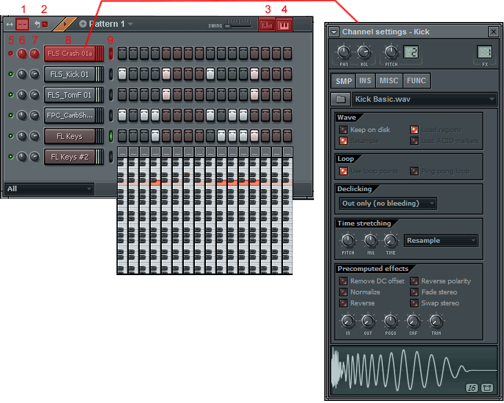Click the precomputed effects OUT knob
The width and height of the screenshot is (504, 403).
tap(368, 320)
